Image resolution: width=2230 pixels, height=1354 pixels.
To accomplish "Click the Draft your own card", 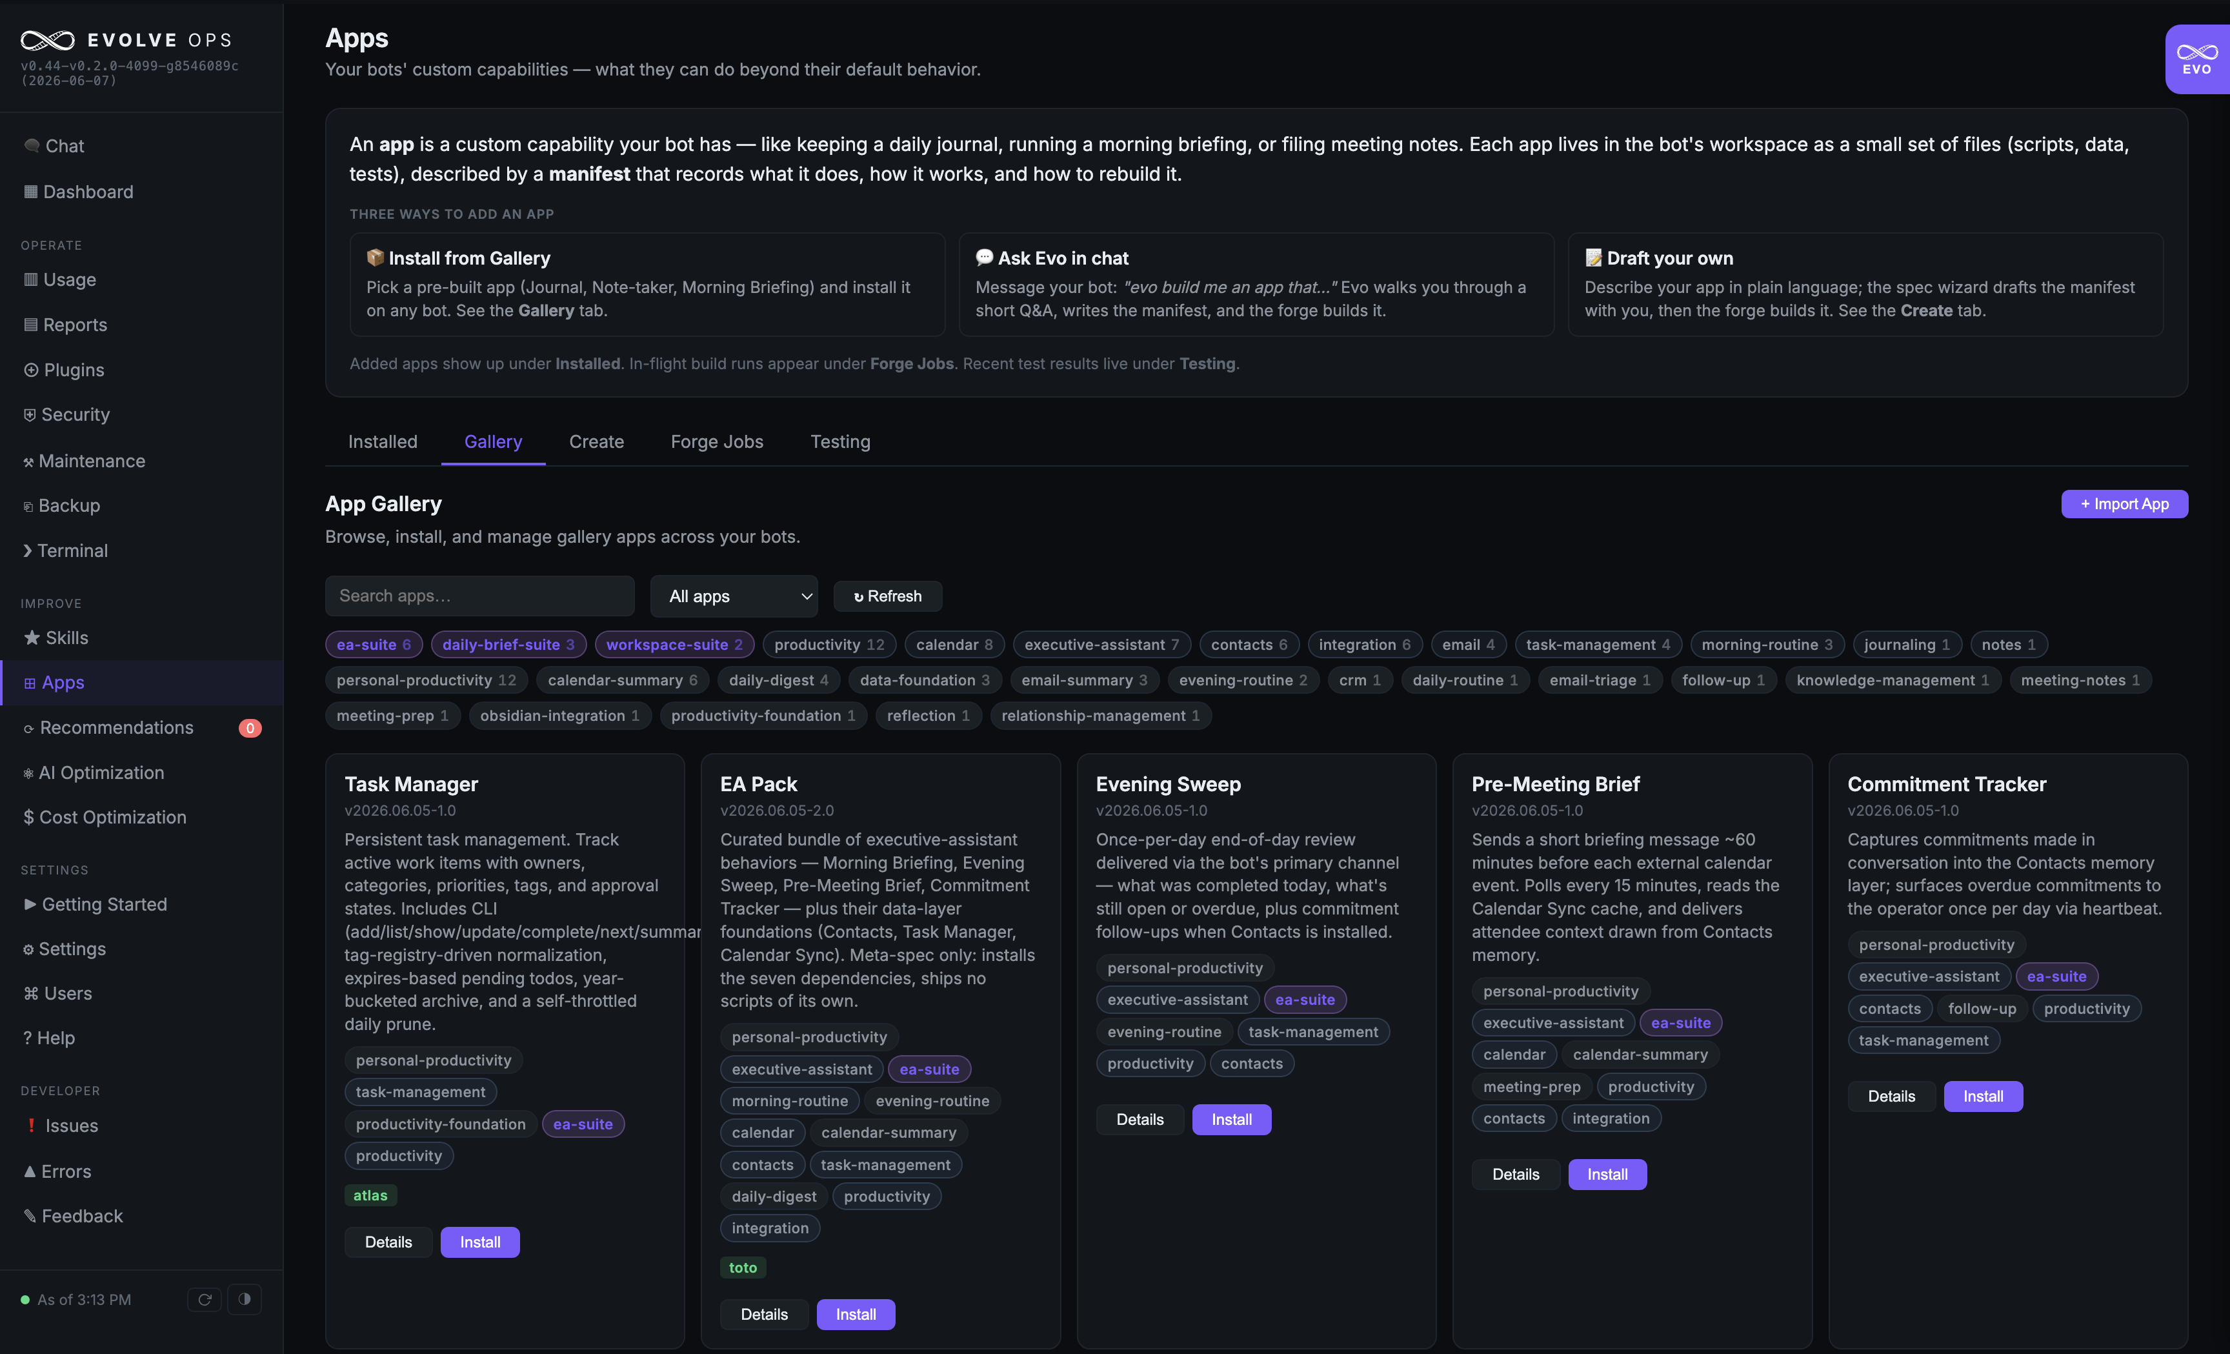I will [x=1865, y=284].
